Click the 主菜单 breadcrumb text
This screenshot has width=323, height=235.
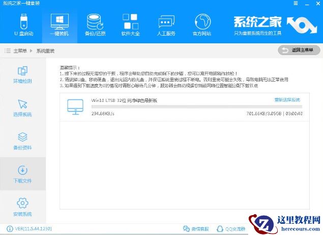coord(20,51)
